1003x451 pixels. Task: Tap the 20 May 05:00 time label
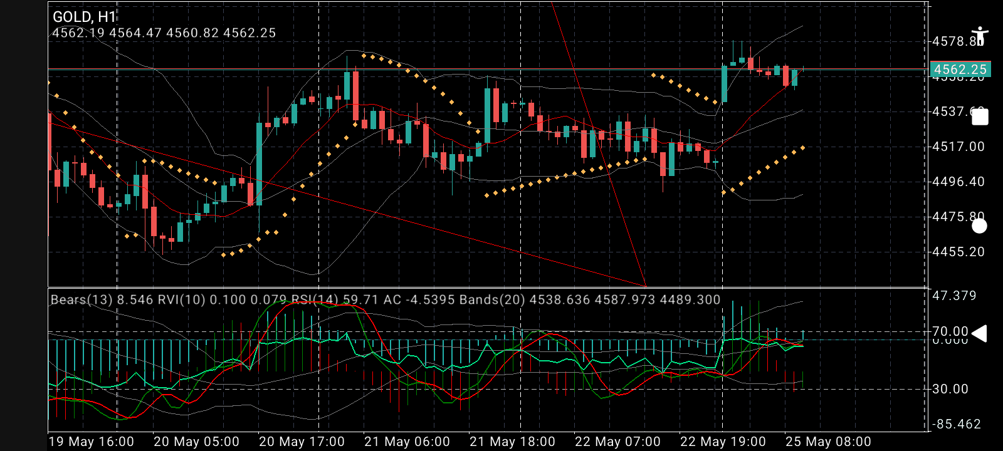pos(197,442)
